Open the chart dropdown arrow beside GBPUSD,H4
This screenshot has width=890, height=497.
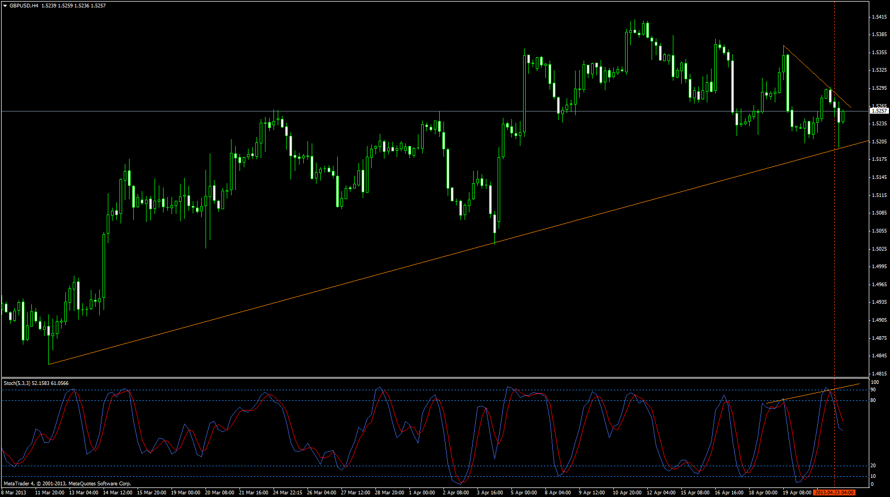[x=5, y=6]
